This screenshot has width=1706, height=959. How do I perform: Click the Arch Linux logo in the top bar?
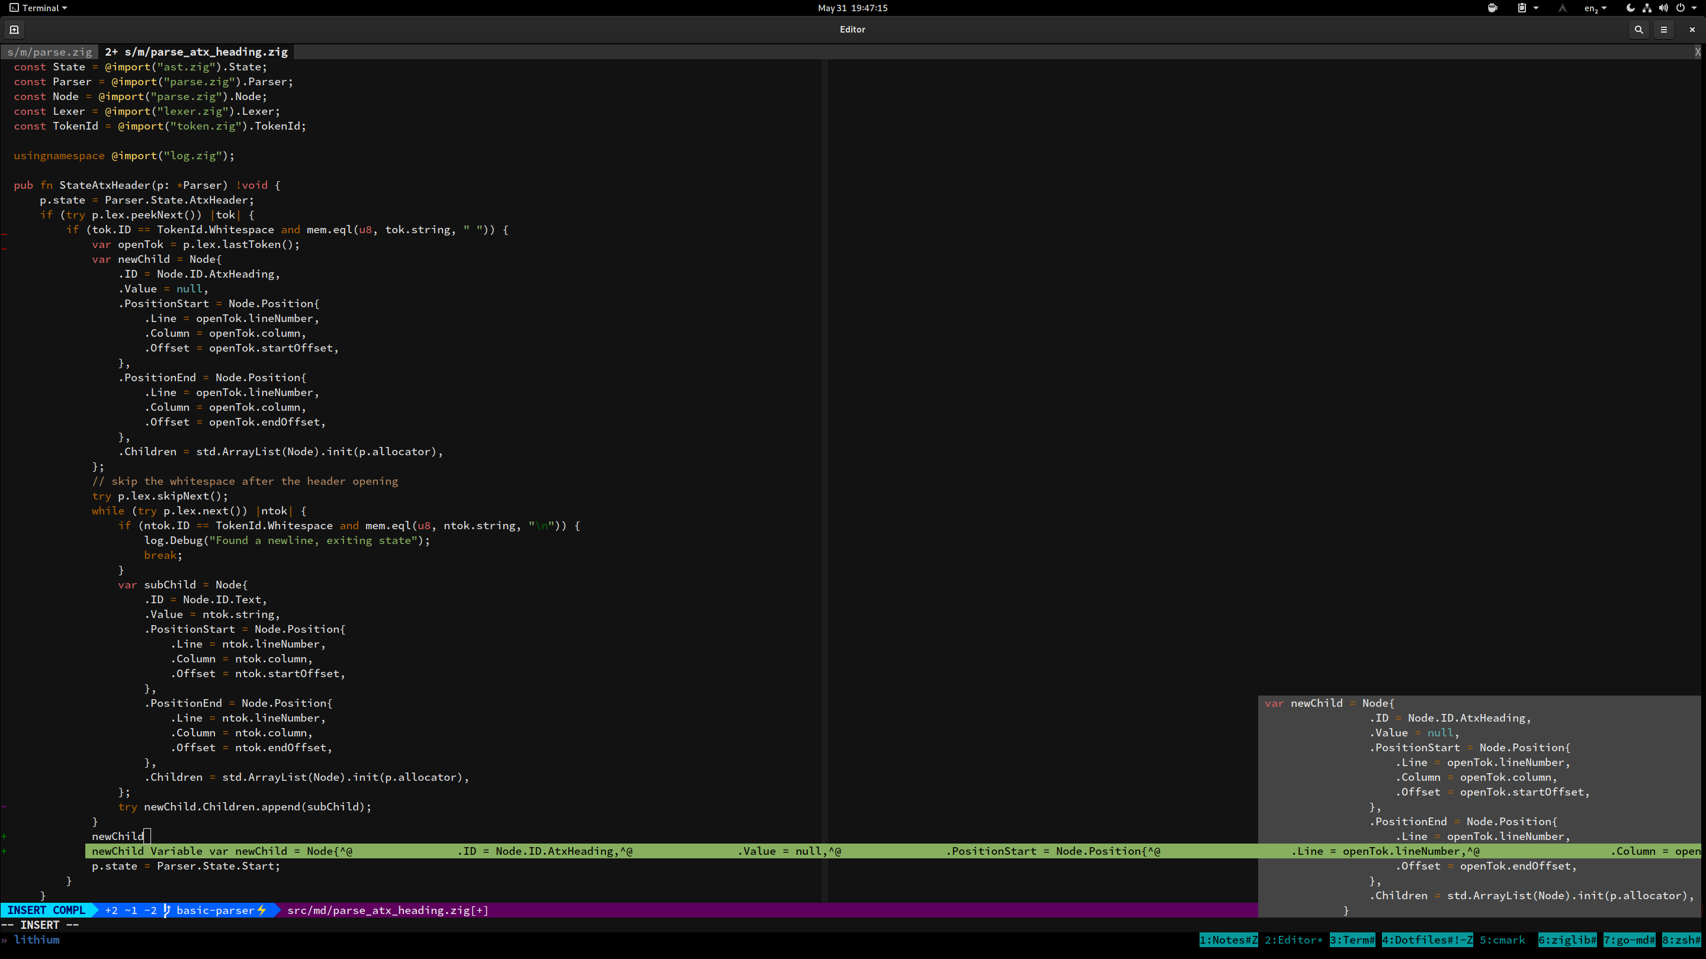1562,8
